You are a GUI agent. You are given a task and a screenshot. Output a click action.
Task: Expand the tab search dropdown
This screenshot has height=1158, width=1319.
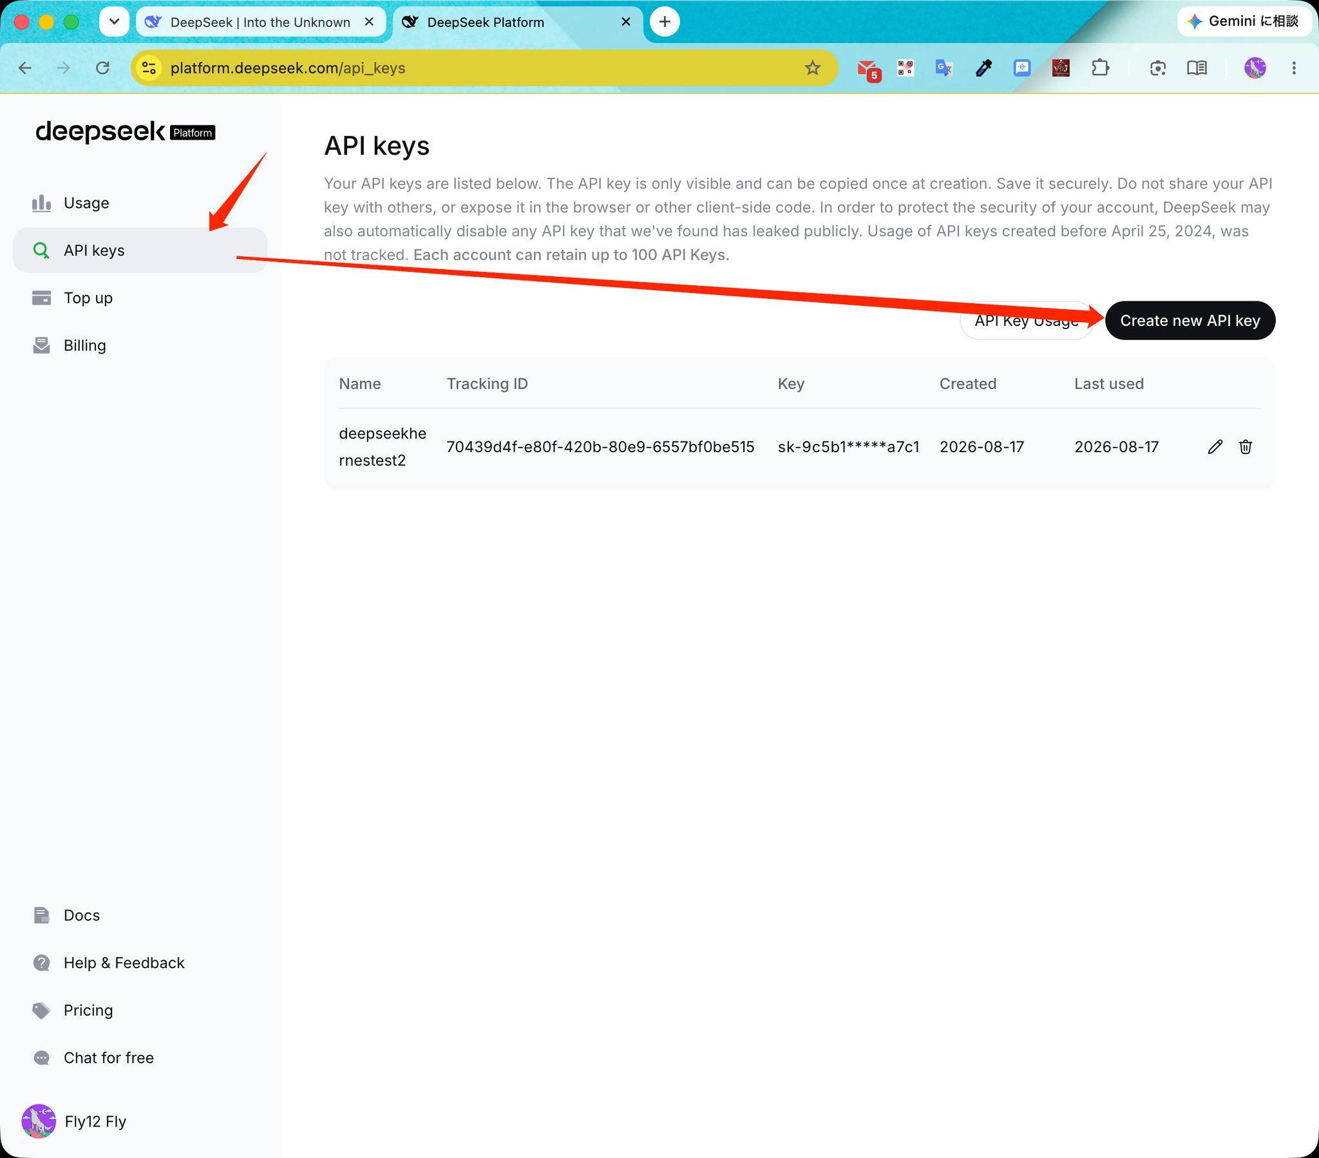point(114,22)
